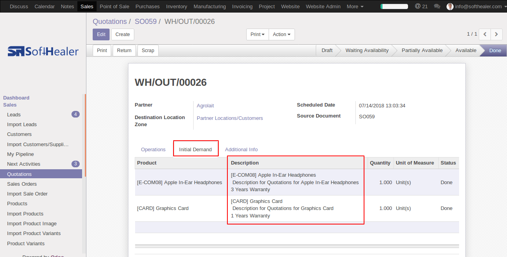Open the Print dropdown
The width and height of the screenshot is (507, 257).
click(x=258, y=34)
